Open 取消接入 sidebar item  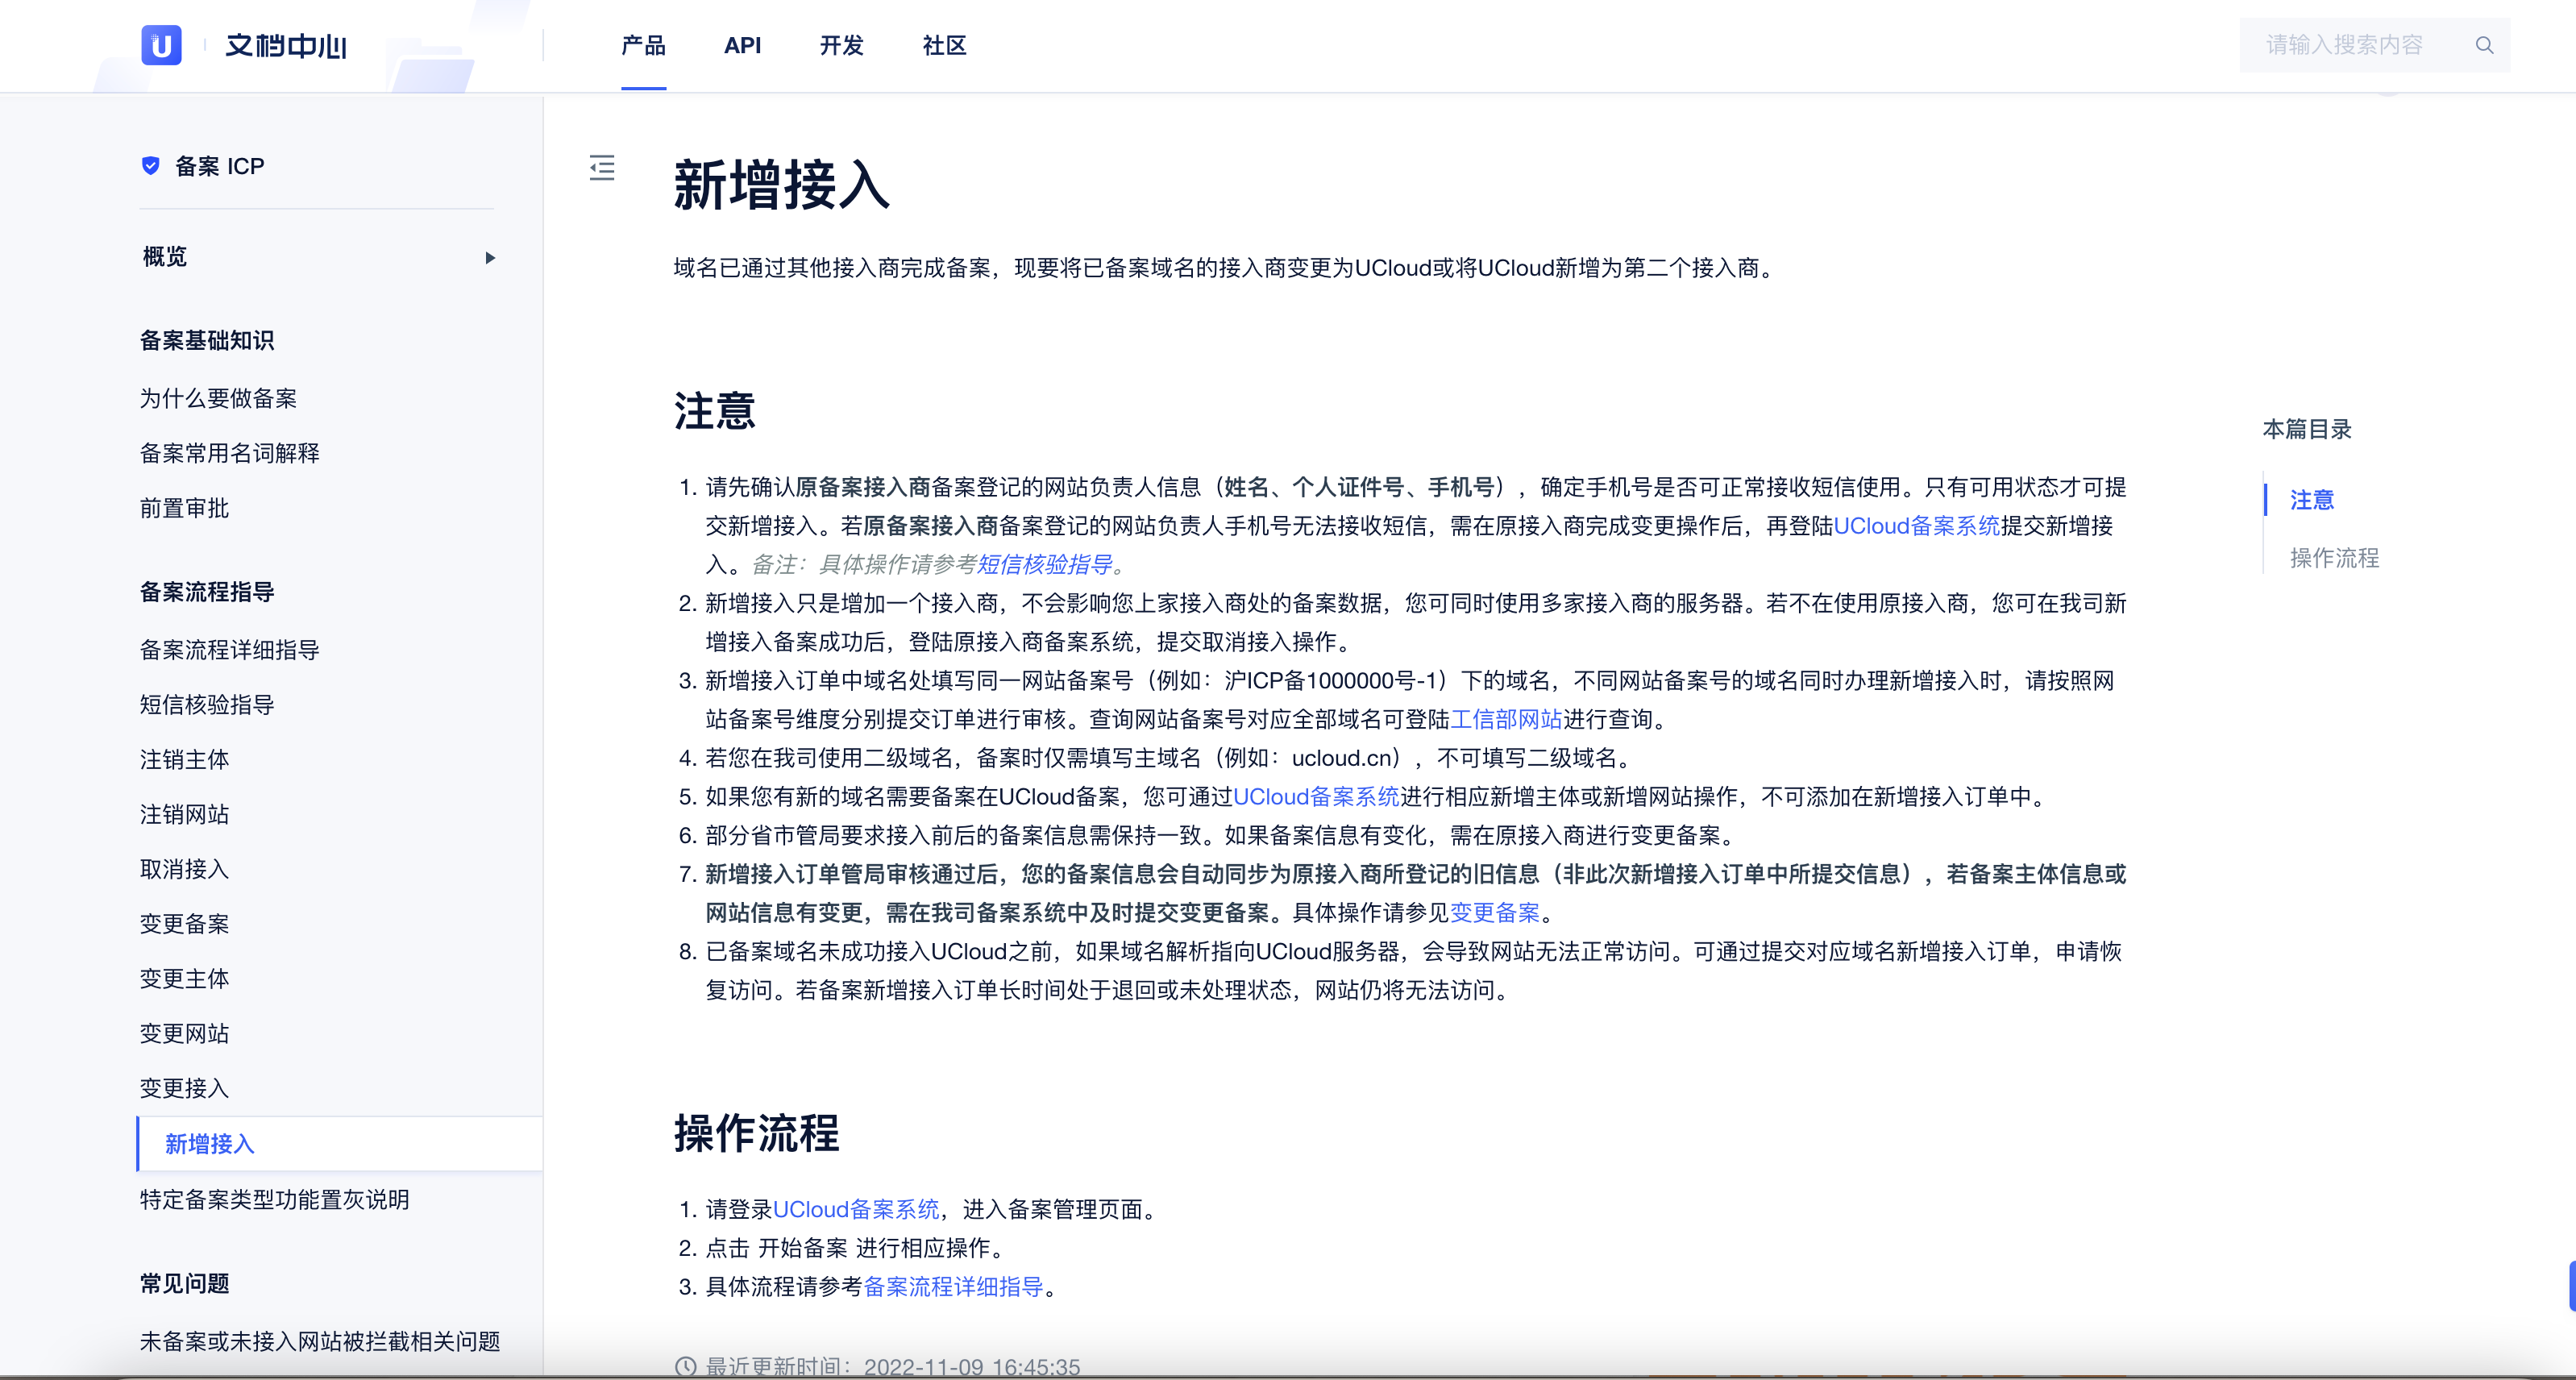[x=184, y=869]
